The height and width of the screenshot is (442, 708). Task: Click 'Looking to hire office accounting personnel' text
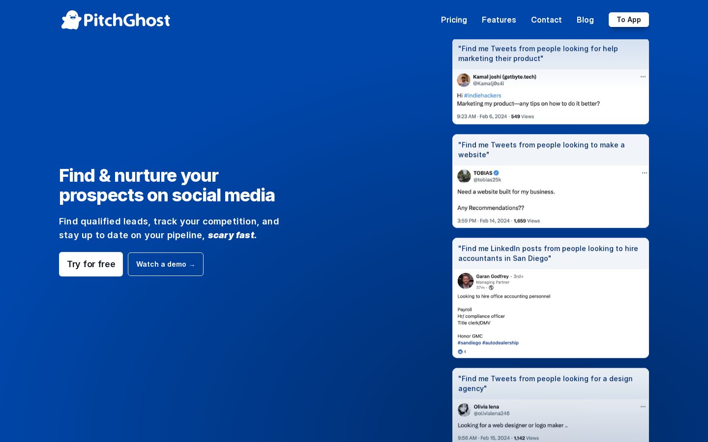(504, 296)
